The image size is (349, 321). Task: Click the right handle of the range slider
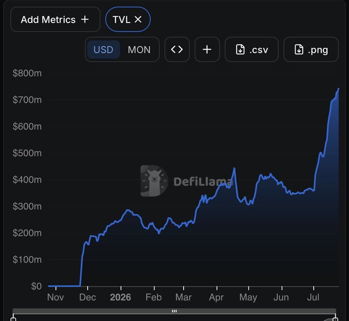[335, 319]
